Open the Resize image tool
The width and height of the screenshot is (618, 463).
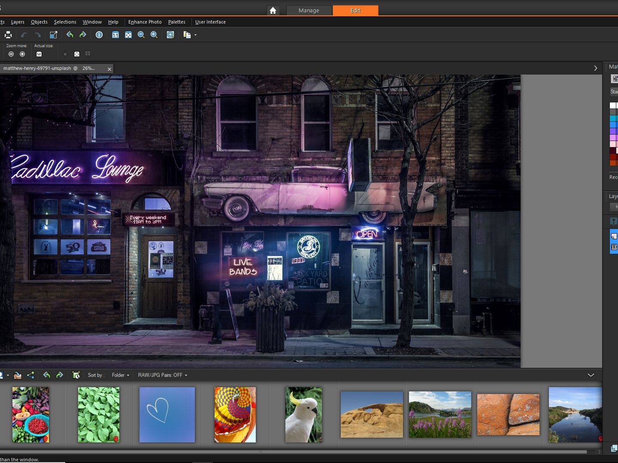(x=54, y=35)
